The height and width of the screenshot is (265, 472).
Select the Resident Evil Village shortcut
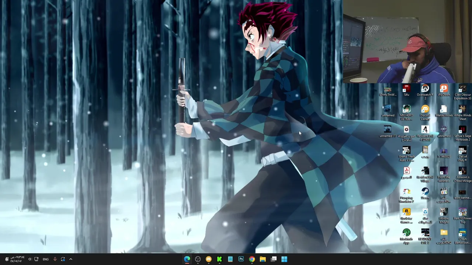[425, 174]
